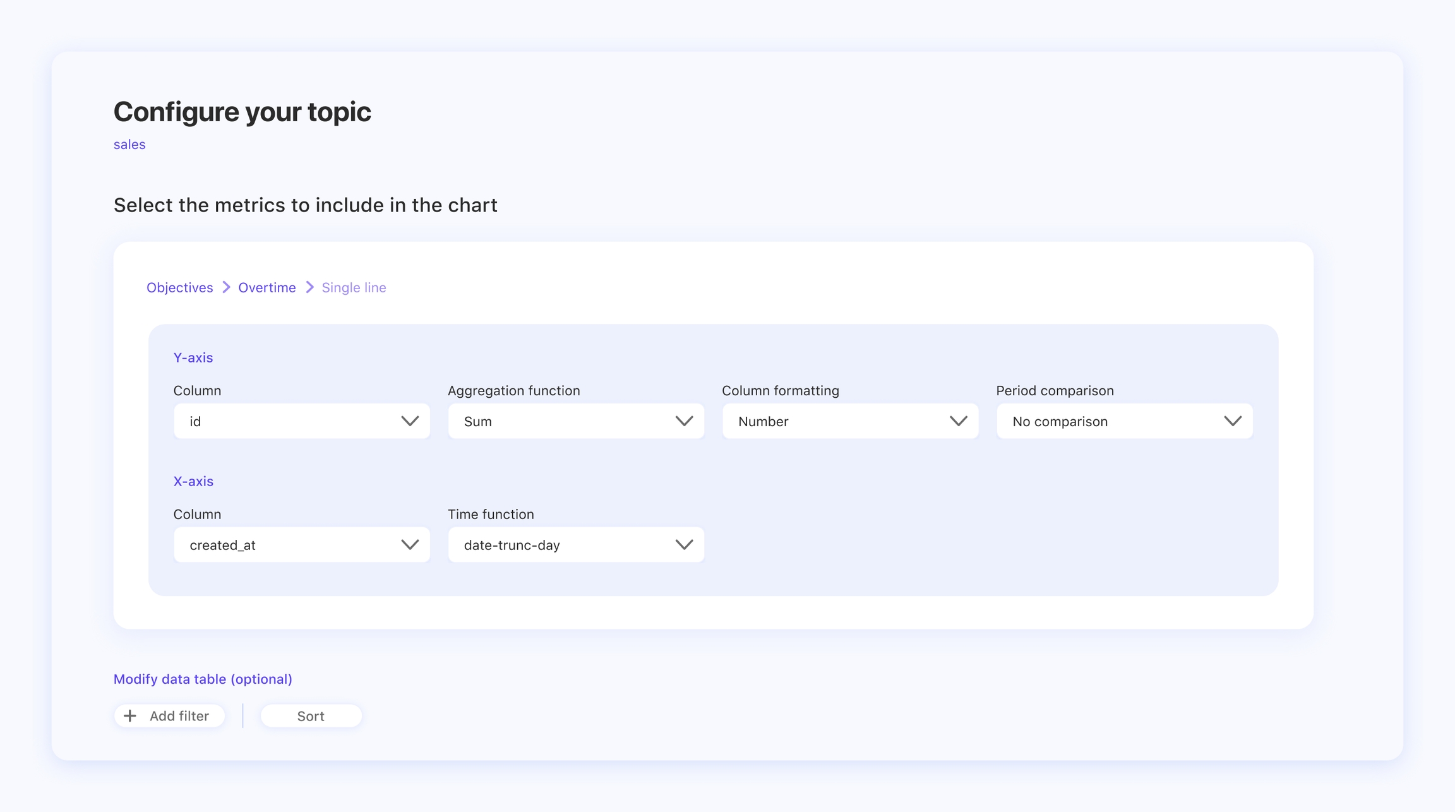Open the X-axis Column dropdown showing created_at
The image size is (1455, 812).
point(302,545)
